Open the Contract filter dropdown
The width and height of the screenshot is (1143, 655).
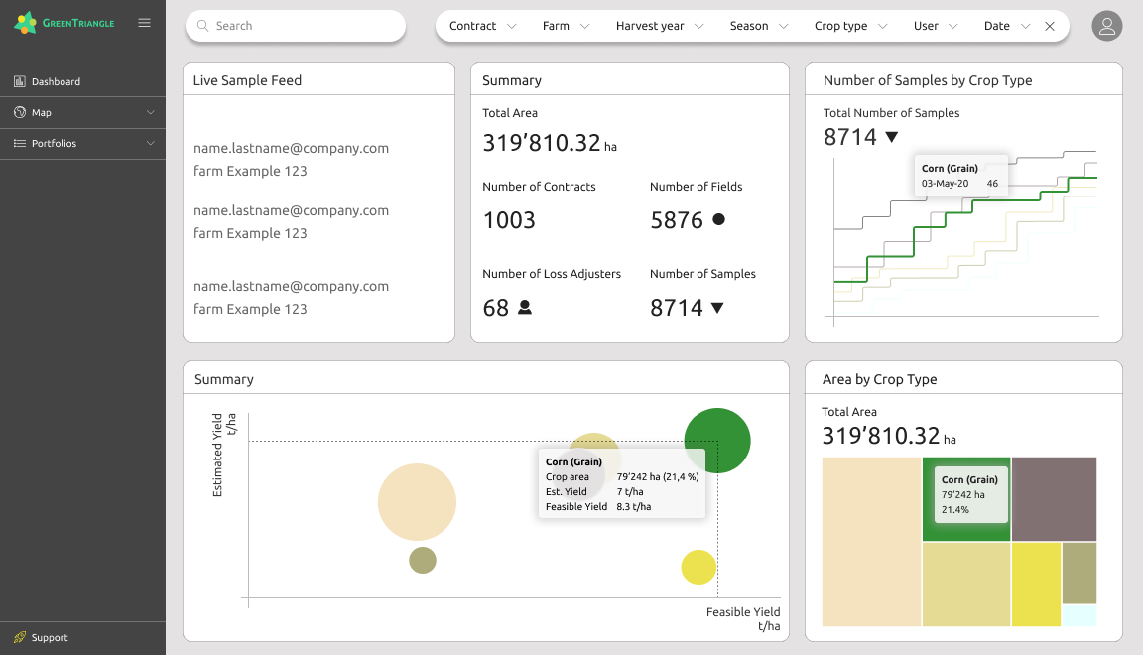[x=482, y=26]
